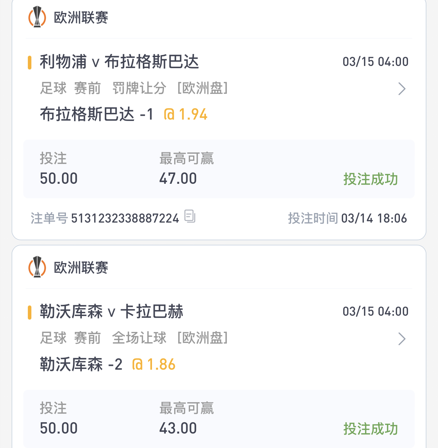
Task: Click the 全场让球 [欧洲盘] market line
Action: tap(170, 338)
